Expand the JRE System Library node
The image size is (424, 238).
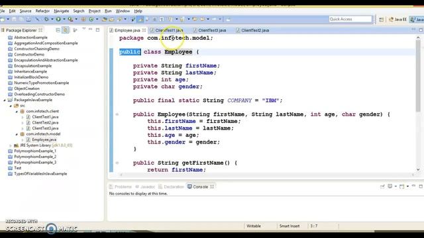(x=11, y=145)
